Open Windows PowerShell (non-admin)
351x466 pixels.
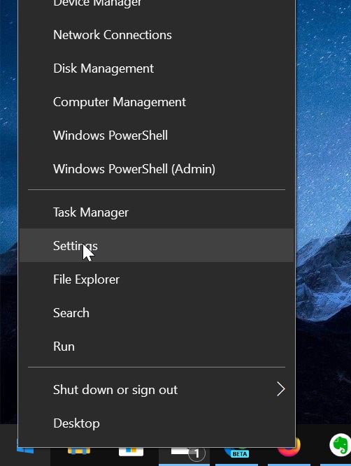click(x=157, y=136)
